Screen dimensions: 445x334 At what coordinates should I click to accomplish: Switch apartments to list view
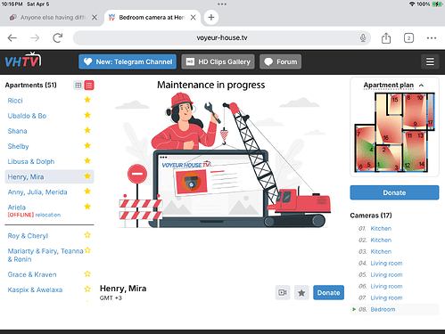[x=89, y=86]
